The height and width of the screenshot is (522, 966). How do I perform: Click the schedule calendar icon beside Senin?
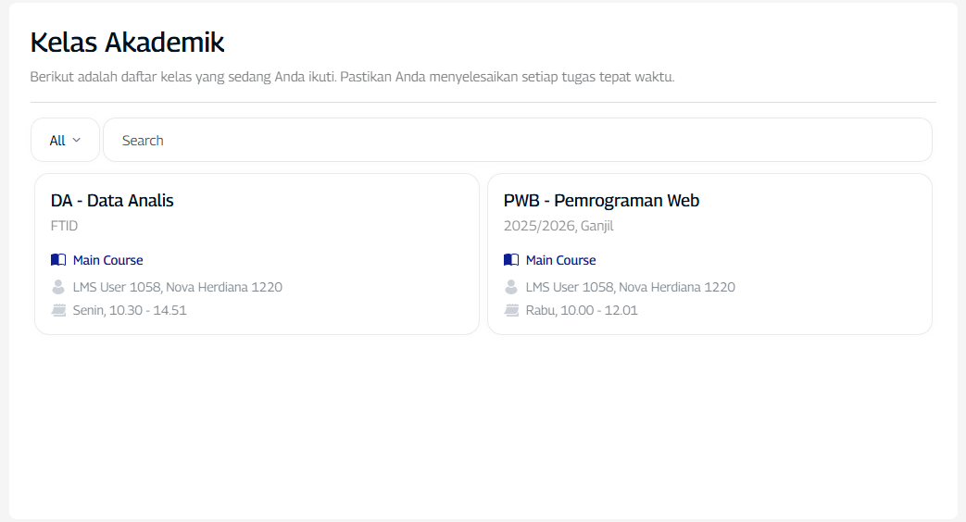(58, 310)
